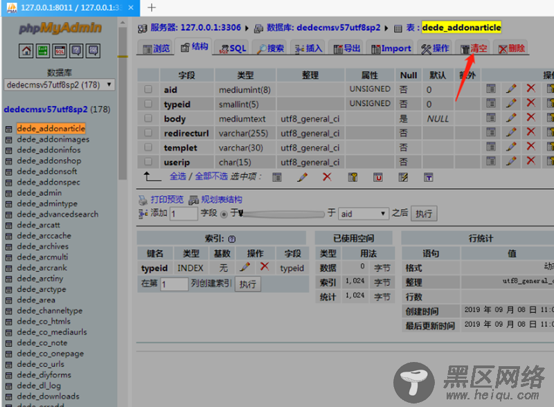Set primary key icon for selected
Viewport: 554px width, 407px height.
pyautogui.click(x=352, y=177)
